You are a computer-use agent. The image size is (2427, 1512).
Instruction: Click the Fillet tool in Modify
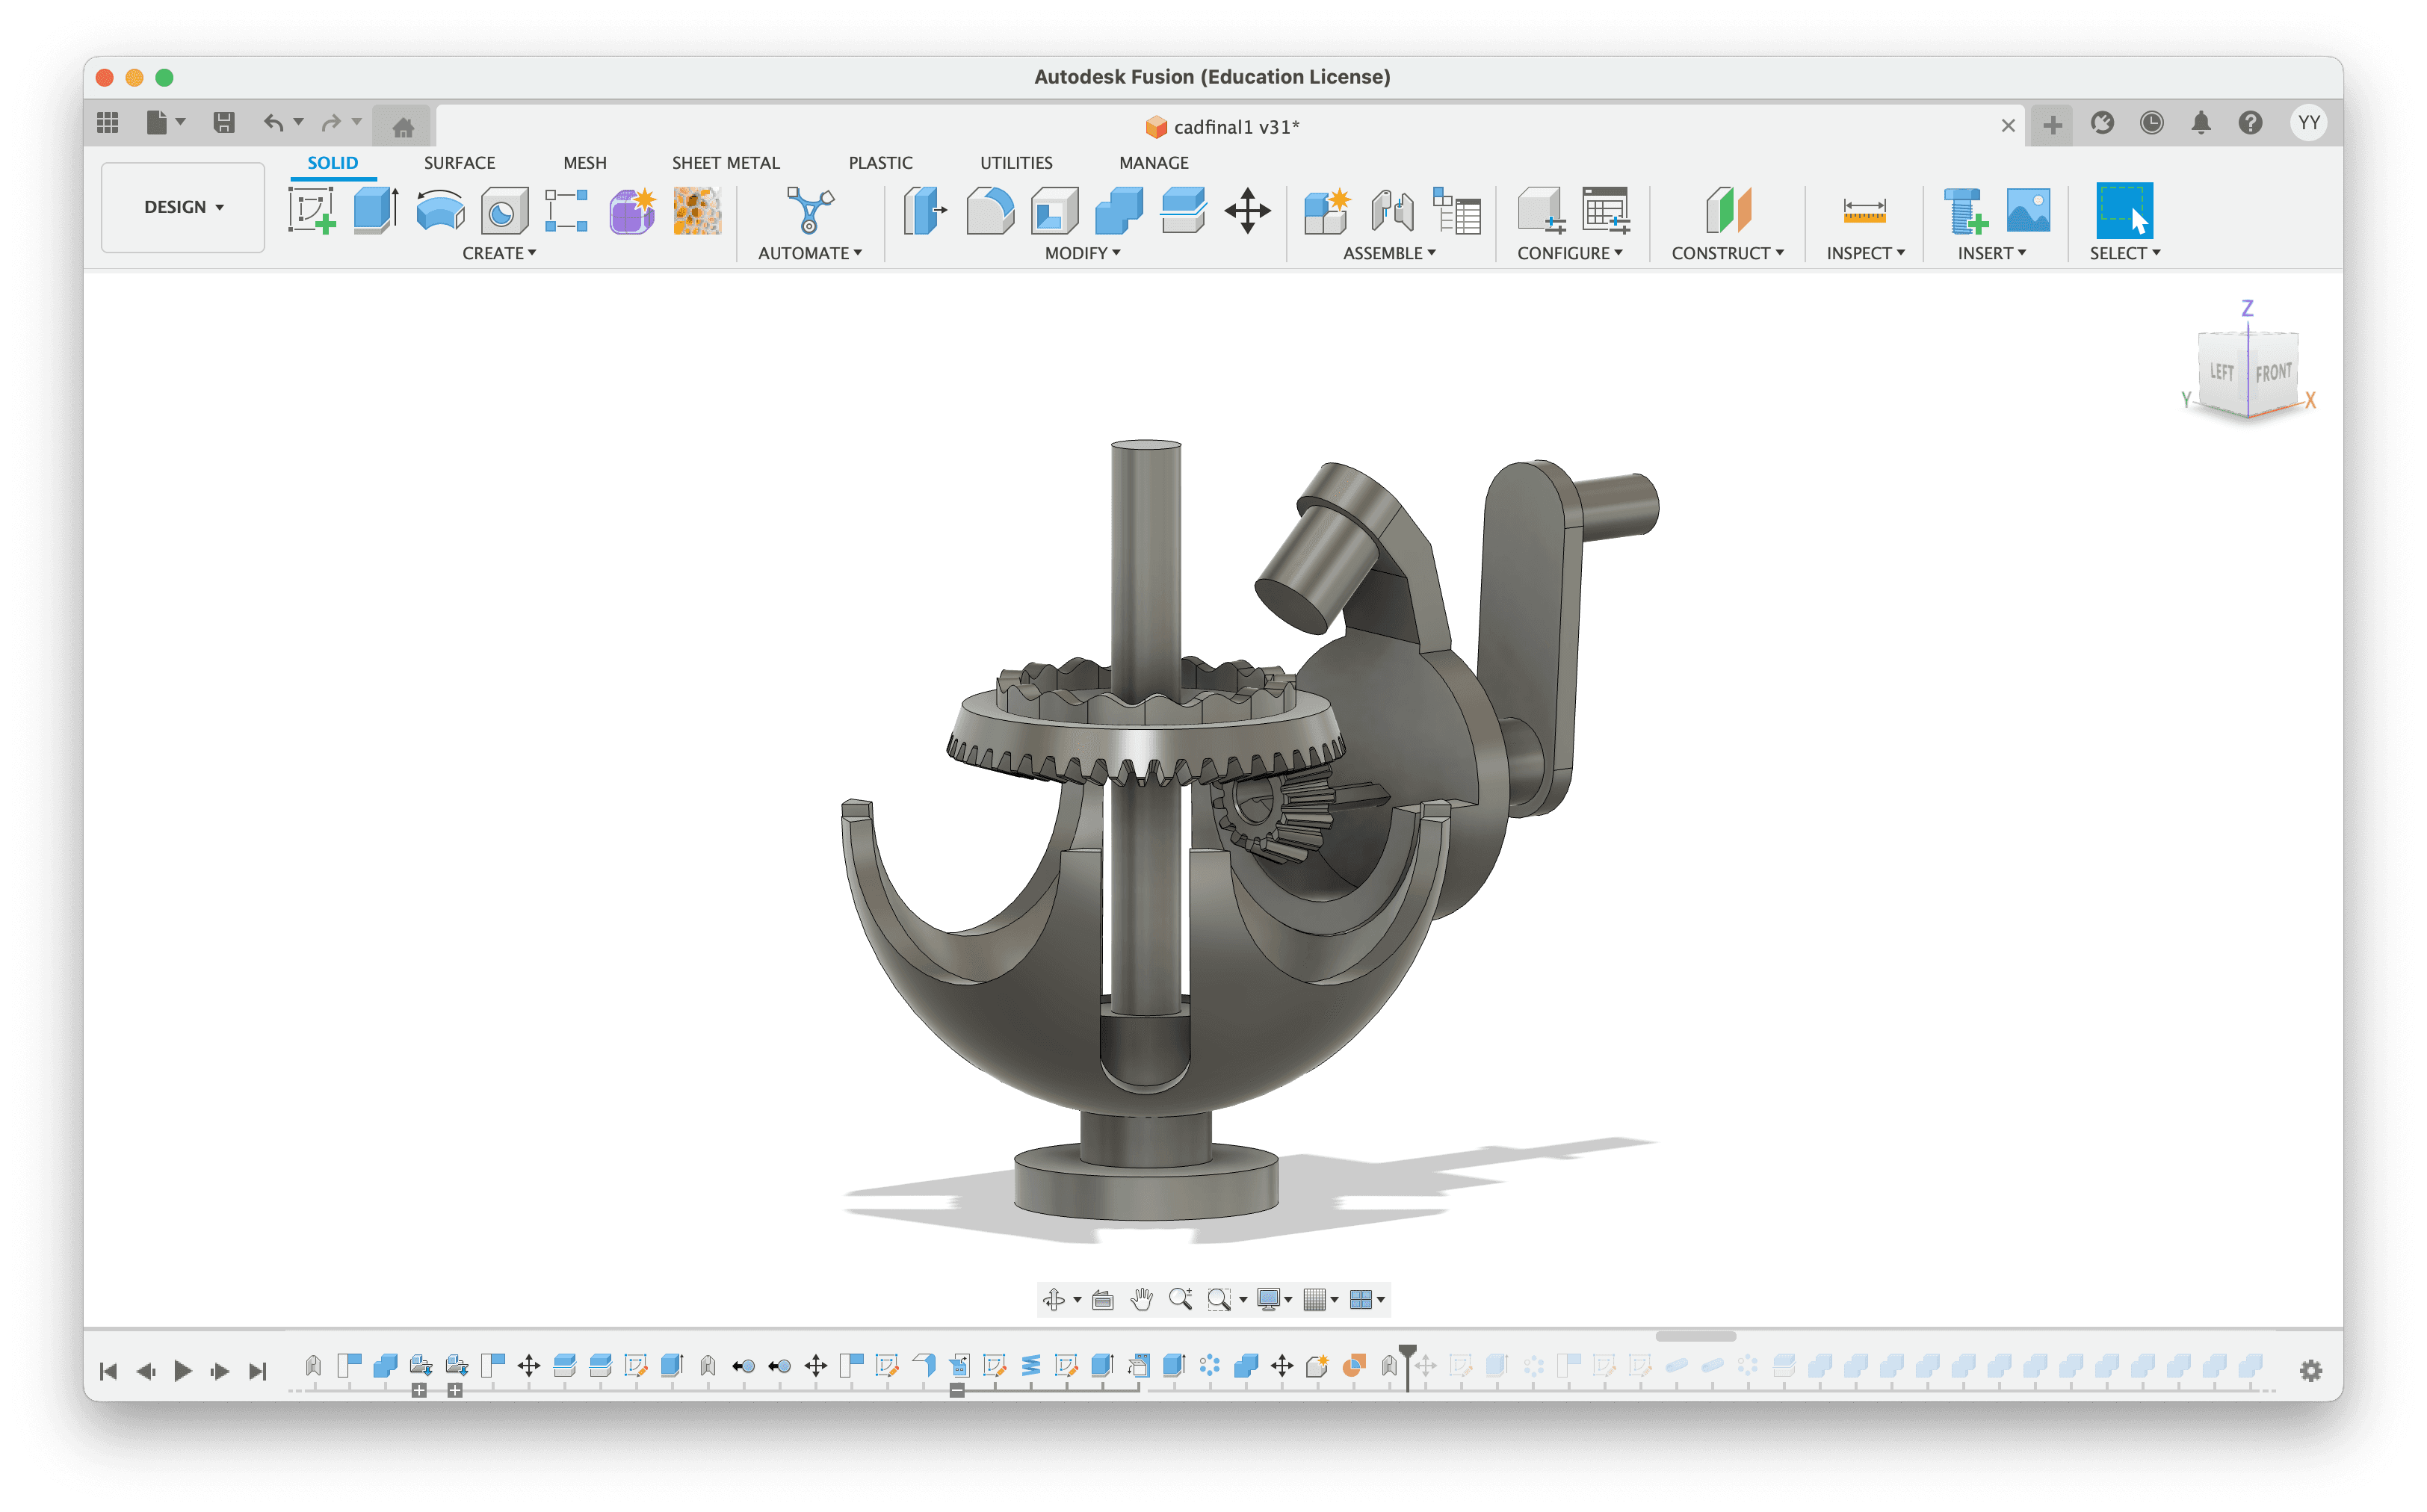[x=989, y=211]
